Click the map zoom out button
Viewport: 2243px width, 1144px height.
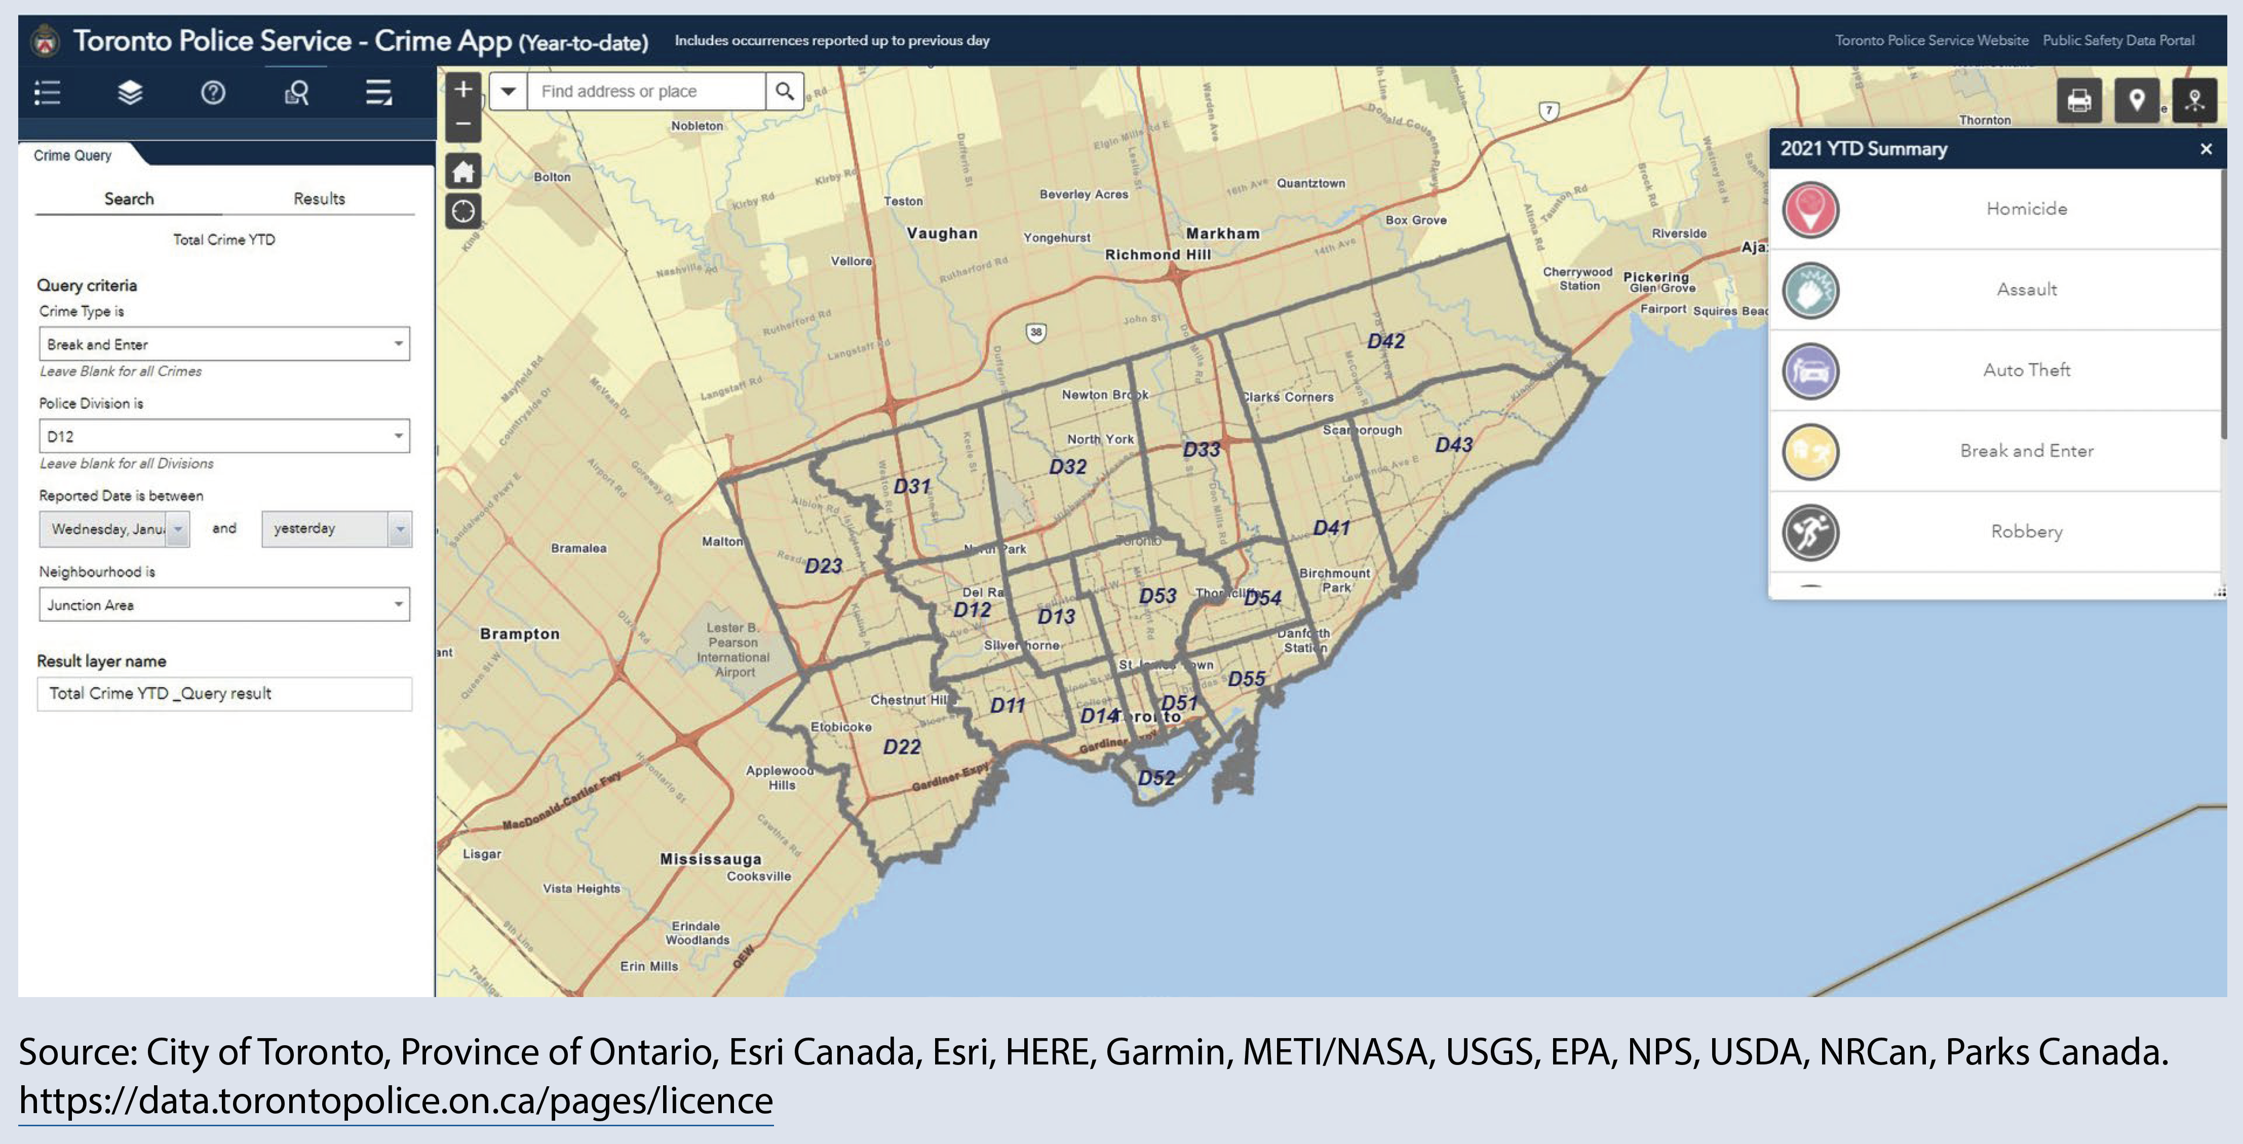click(x=463, y=124)
